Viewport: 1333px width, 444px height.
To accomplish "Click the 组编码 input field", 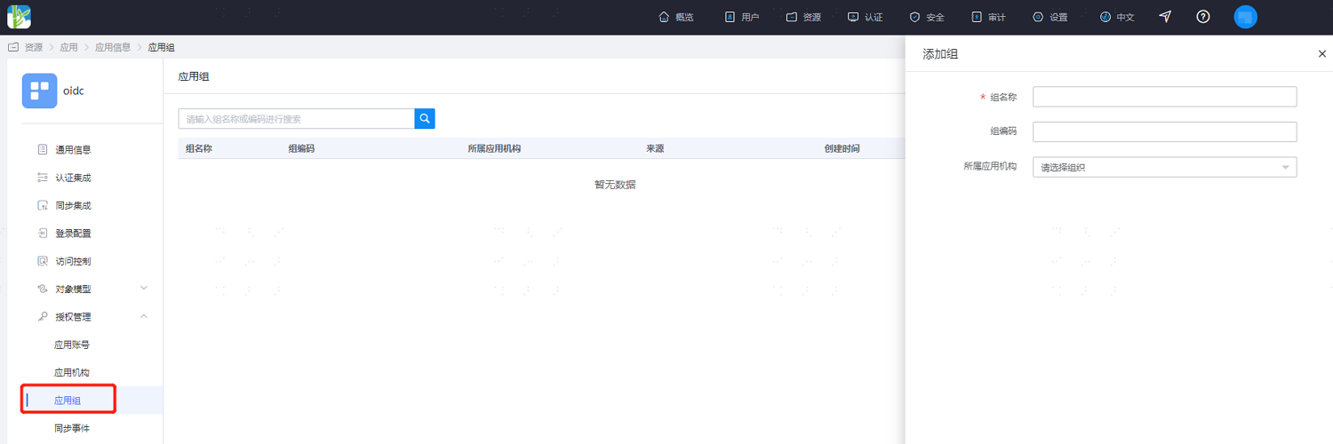I will (1164, 131).
